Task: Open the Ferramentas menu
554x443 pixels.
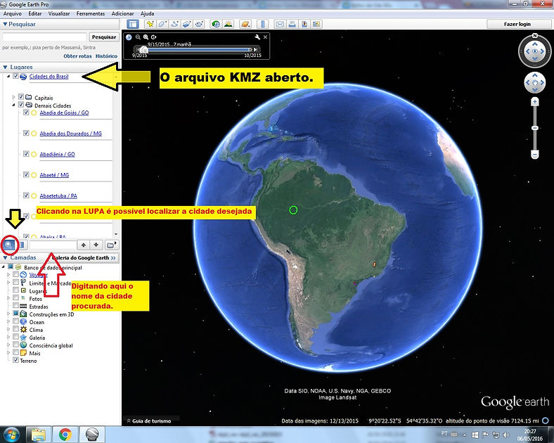Action: click(91, 13)
